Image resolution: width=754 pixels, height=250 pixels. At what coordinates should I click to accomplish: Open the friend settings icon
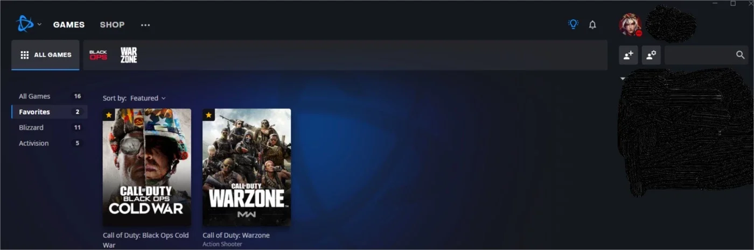point(651,55)
